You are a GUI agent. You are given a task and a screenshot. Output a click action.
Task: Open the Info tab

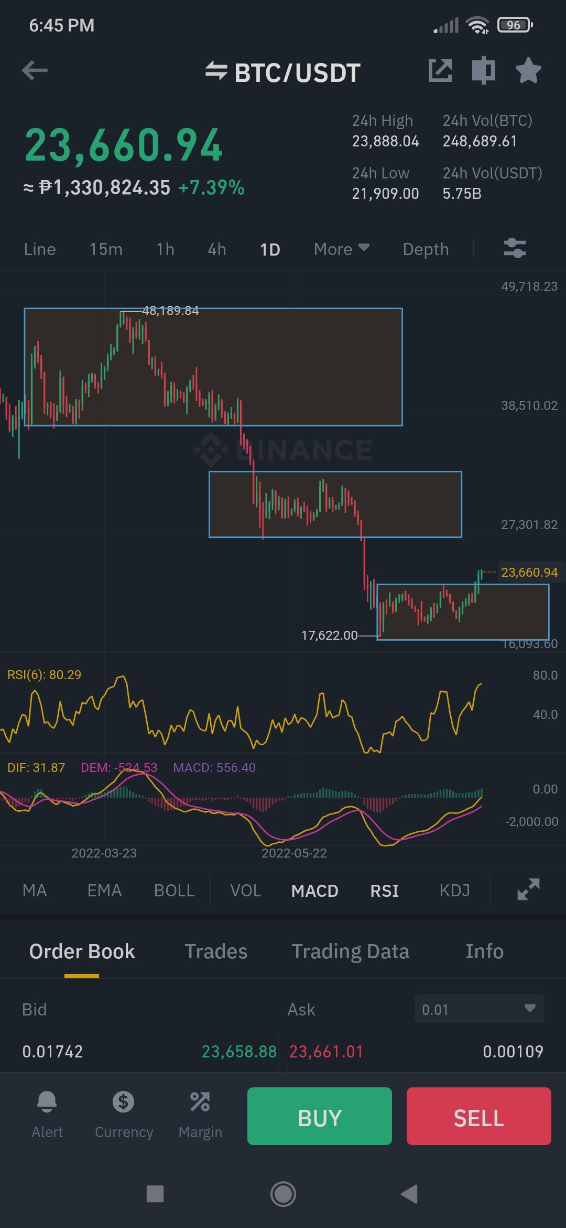click(484, 951)
